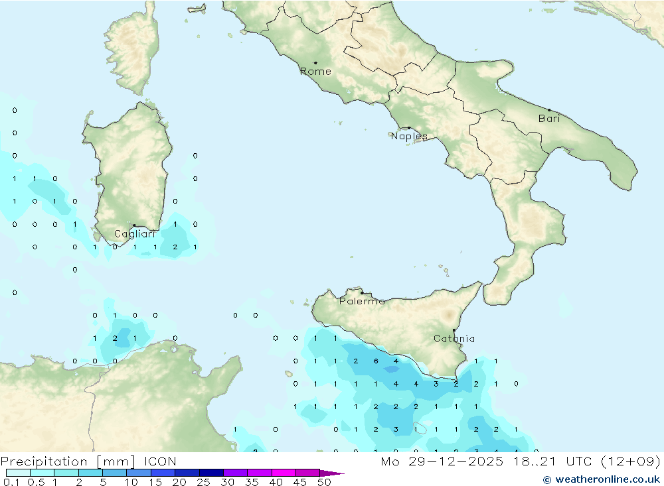Pick the 20–25 mm dark blue swatch
The width and height of the screenshot is (664, 486).
click(x=187, y=473)
